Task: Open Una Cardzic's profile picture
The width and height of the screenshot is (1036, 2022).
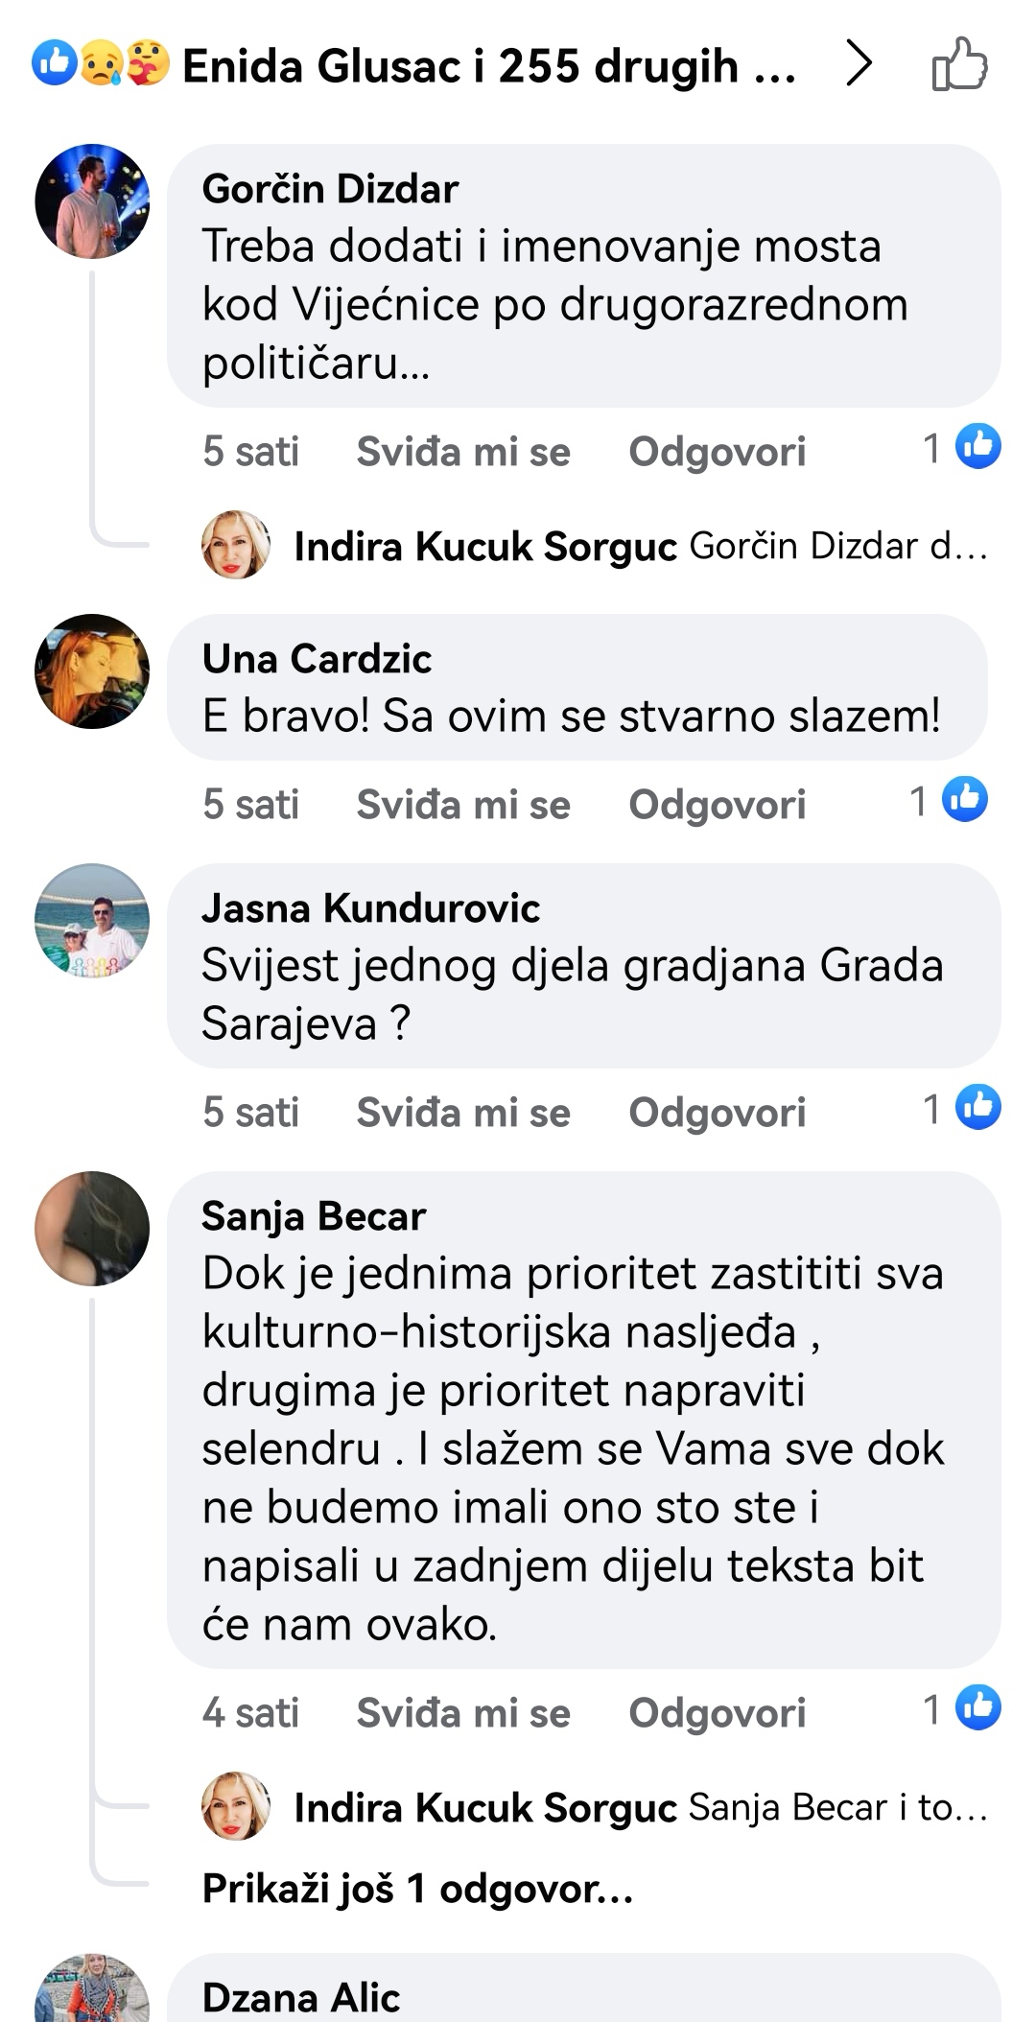Action: pyautogui.click(x=92, y=671)
